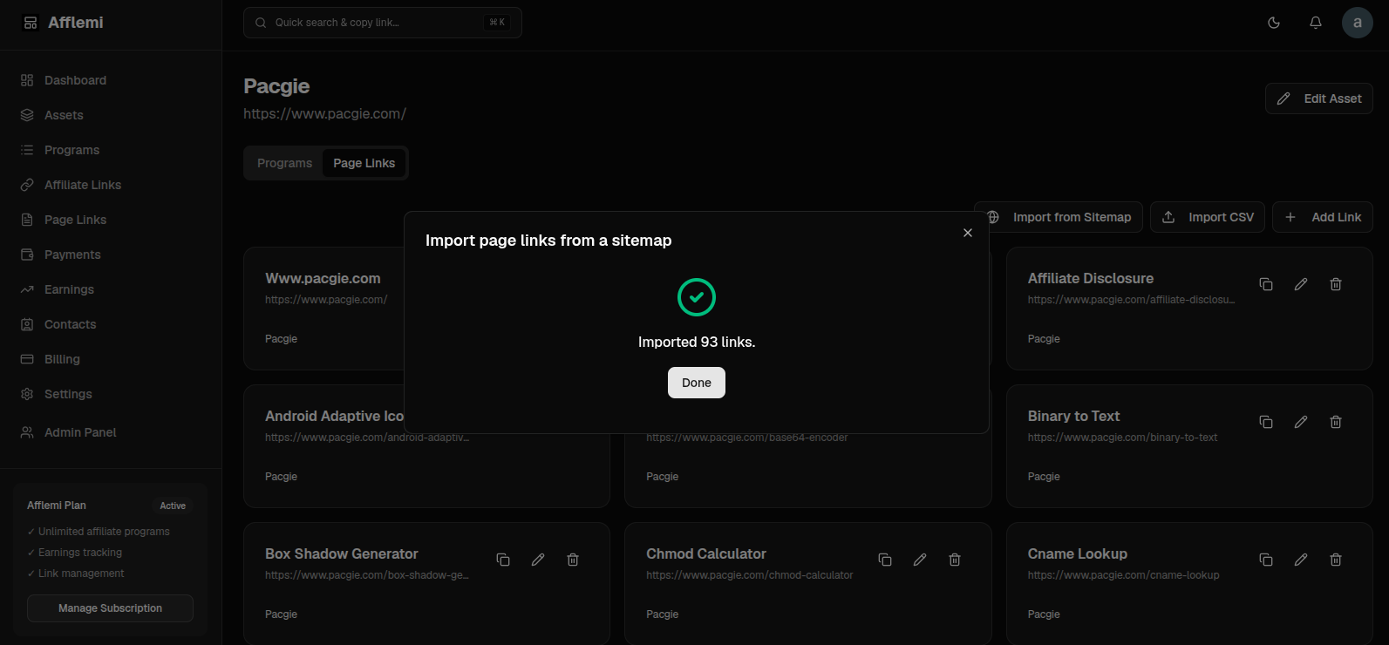Delete the Cname Lookup link

(1336, 560)
